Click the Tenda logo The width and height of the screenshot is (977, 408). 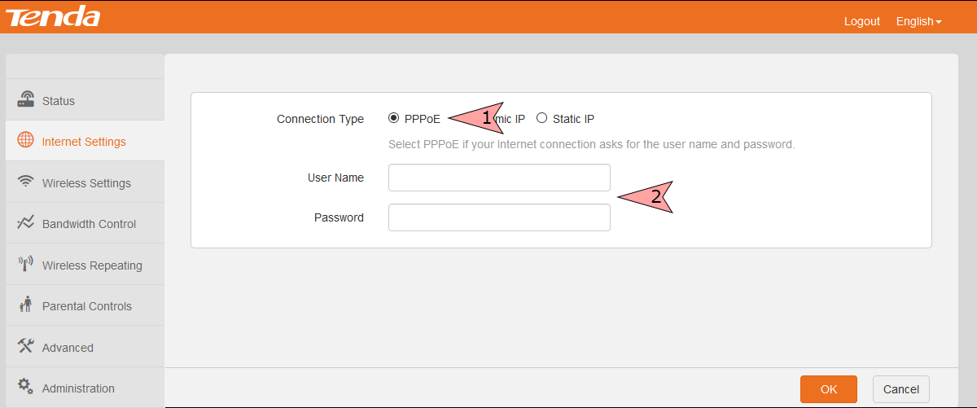click(54, 17)
